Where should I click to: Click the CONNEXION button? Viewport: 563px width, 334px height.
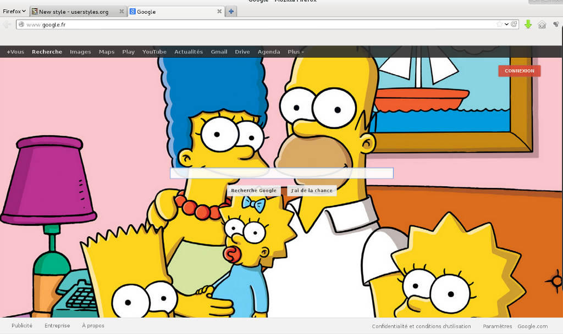click(519, 71)
